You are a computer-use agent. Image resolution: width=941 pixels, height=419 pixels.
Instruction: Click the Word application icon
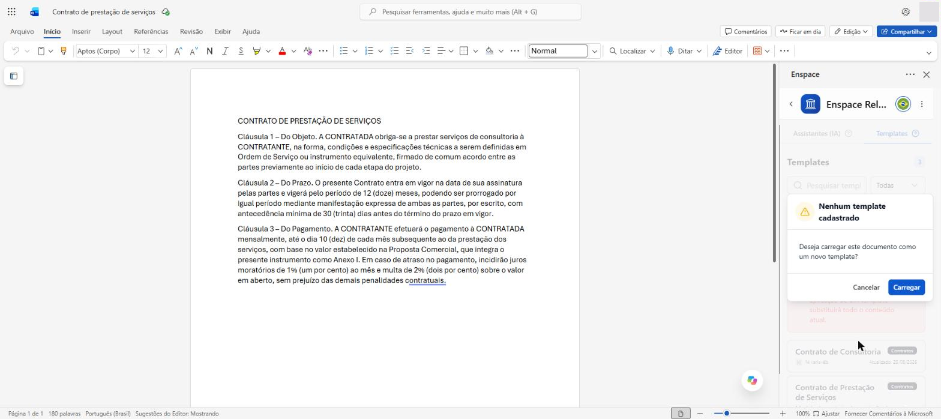tap(34, 11)
